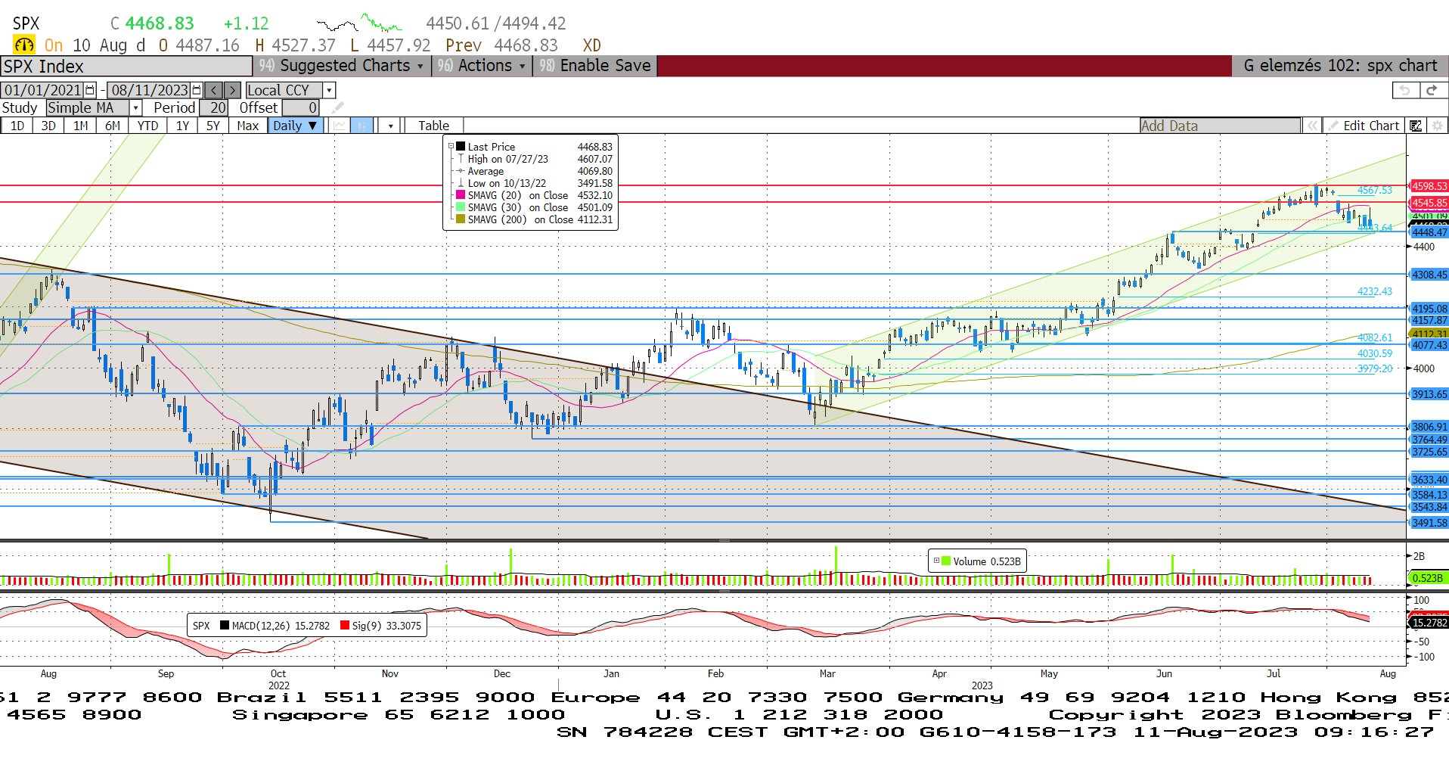Screen dimensions: 1449x774
Task: Click the 4232.43 annotation label
Action: [x=1374, y=291]
